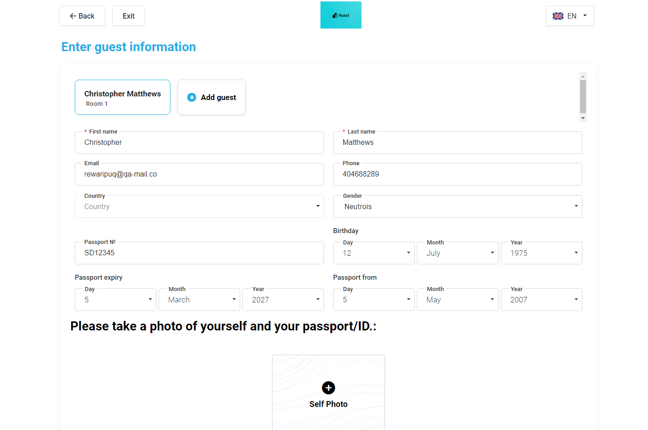Select the Christopher Matthews Room 1 tab
648x430 pixels.
click(122, 97)
